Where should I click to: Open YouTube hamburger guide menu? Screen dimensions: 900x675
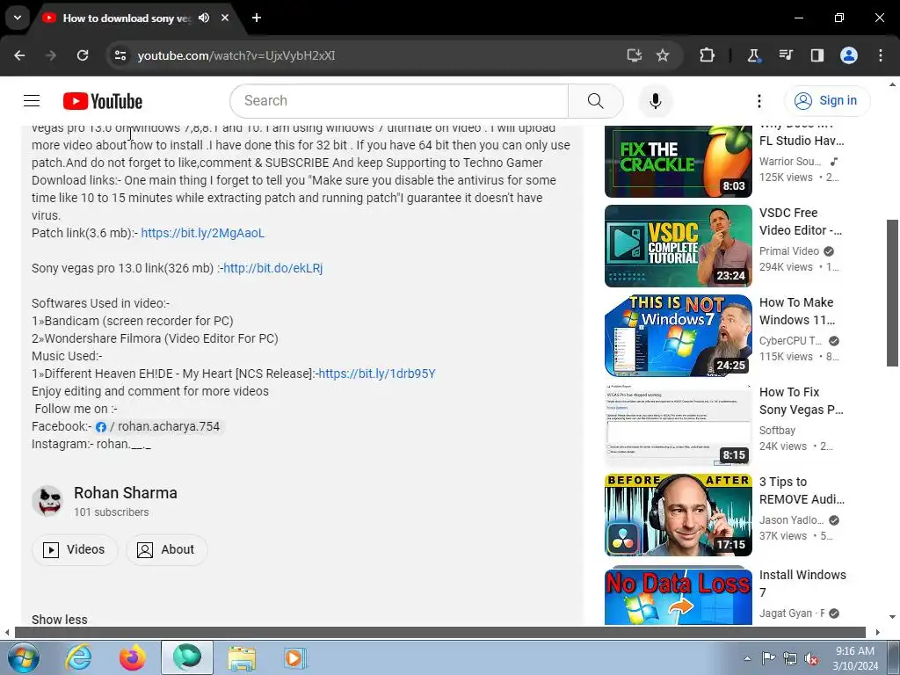pos(32,101)
